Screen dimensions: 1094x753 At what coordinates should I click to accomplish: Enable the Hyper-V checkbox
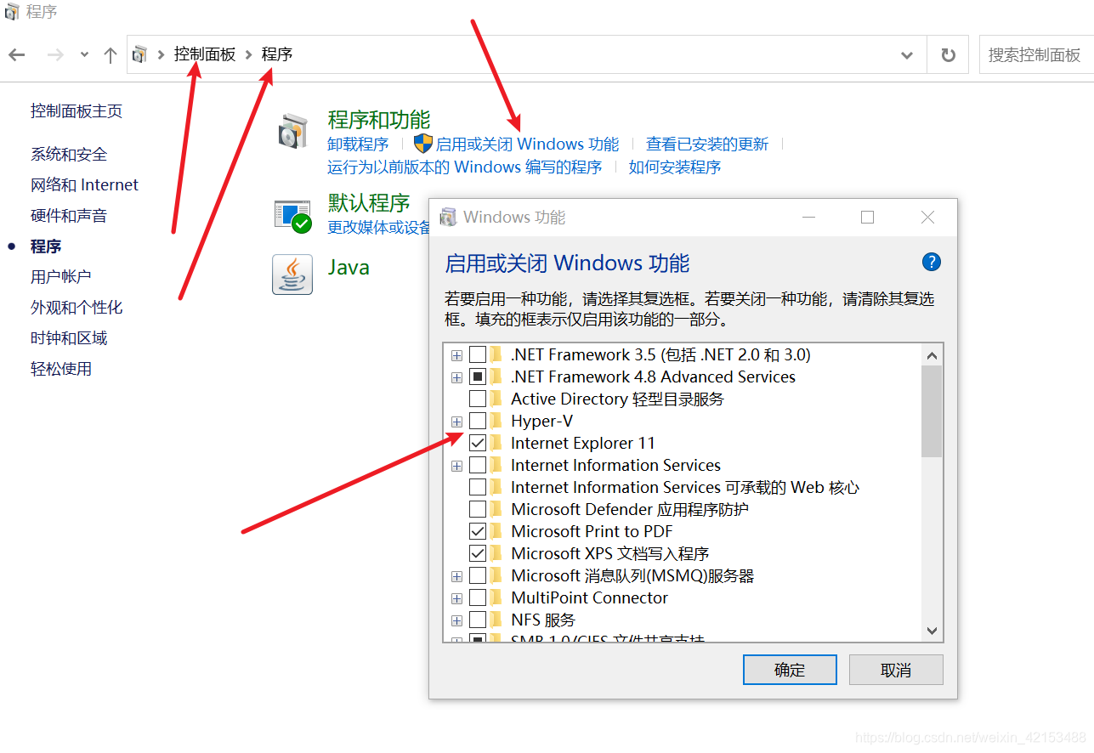[478, 421]
